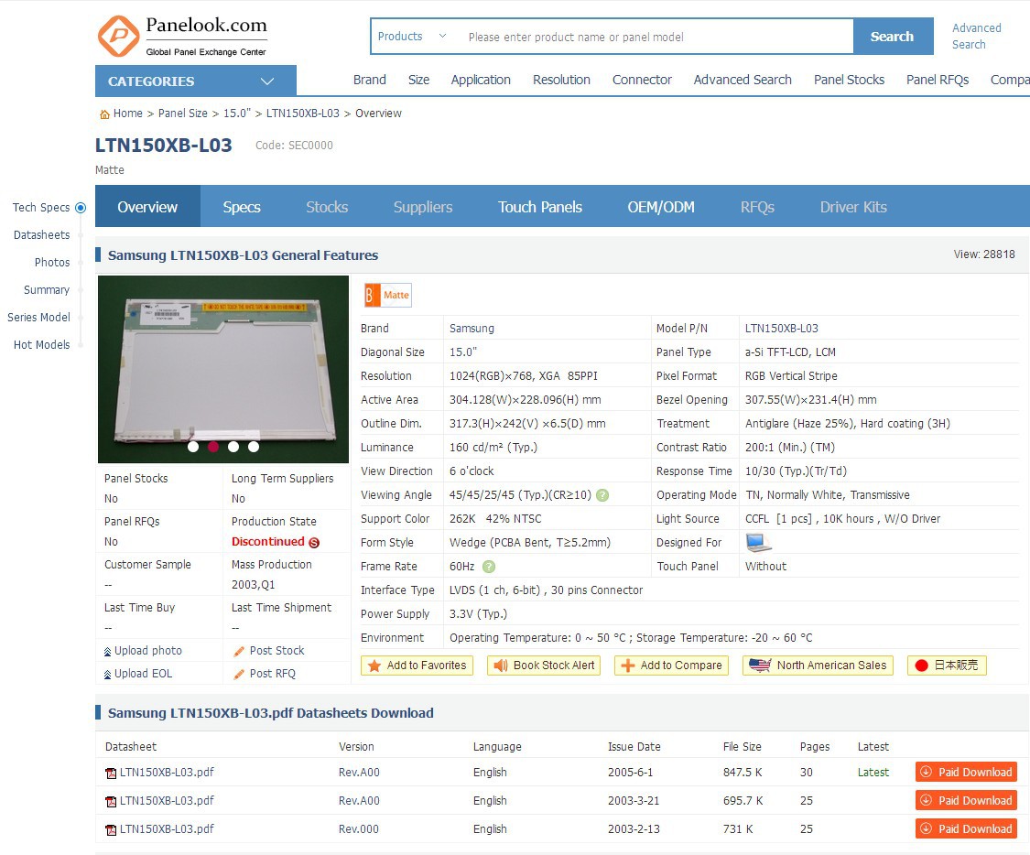Click the Discontinued status icon
1030x855 pixels.
click(314, 543)
